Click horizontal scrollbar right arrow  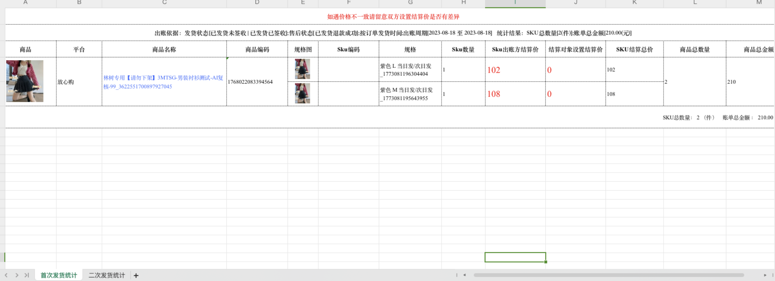pos(765,275)
